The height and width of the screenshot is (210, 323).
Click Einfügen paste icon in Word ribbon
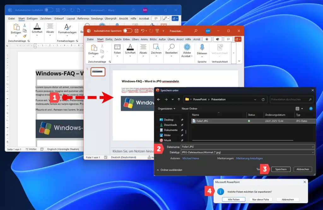pyautogui.click(x=16, y=27)
